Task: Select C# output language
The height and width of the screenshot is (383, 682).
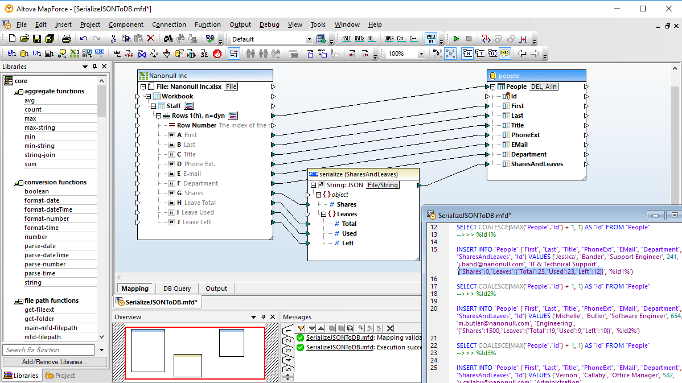Action: point(401,39)
